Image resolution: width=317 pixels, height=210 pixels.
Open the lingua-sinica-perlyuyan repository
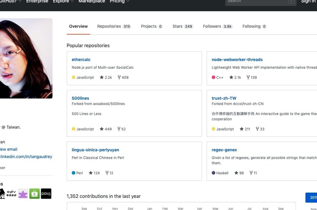[95, 150]
